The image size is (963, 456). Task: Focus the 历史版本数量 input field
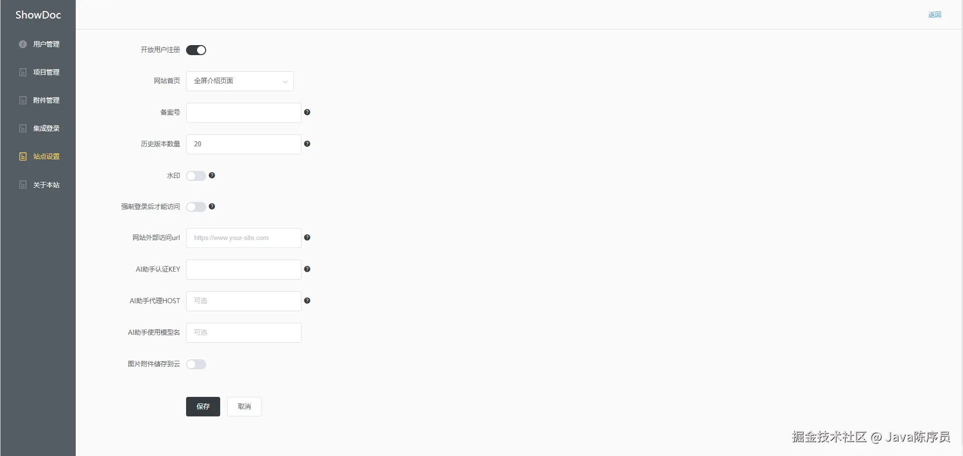coord(244,144)
